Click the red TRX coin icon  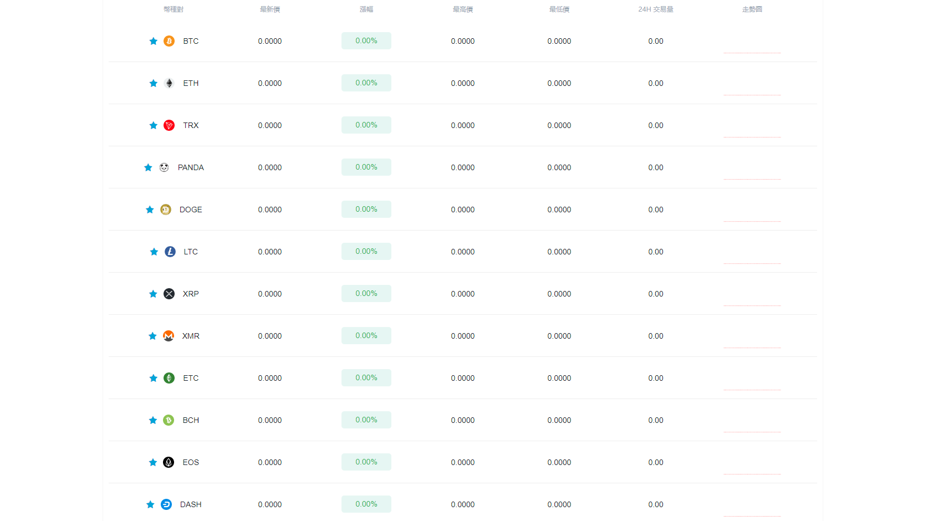pyautogui.click(x=169, y=125)
